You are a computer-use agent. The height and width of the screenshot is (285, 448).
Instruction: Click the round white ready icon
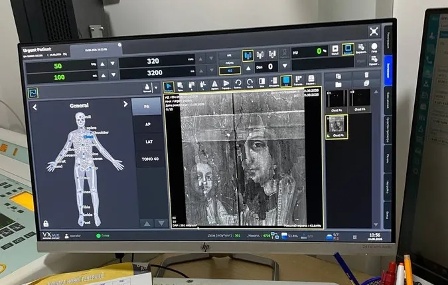[x=374, y=47]
